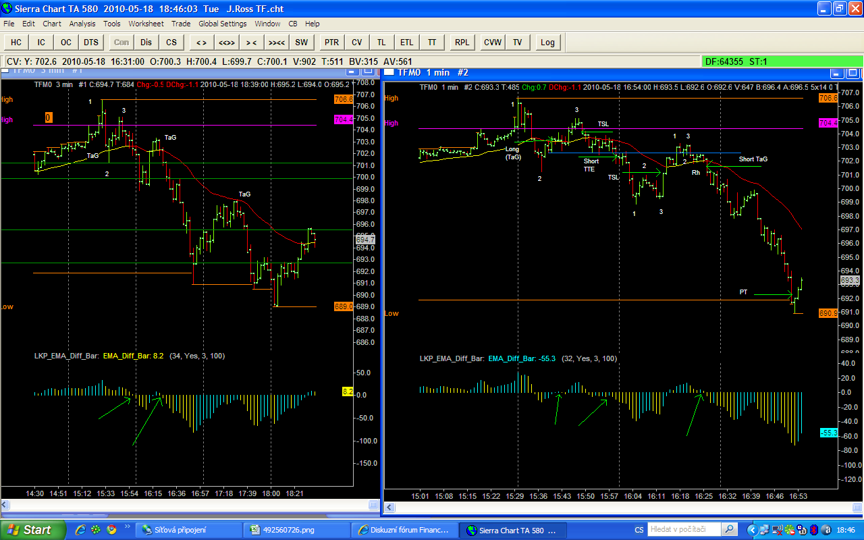Click the 1 min chart horizontal scrollbar
The image size is (864, 540).
click(x=607, y=507)
